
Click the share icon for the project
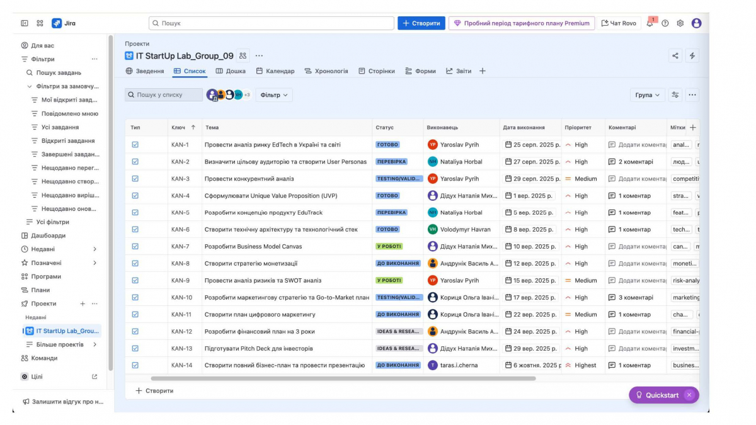coord(675,55)
